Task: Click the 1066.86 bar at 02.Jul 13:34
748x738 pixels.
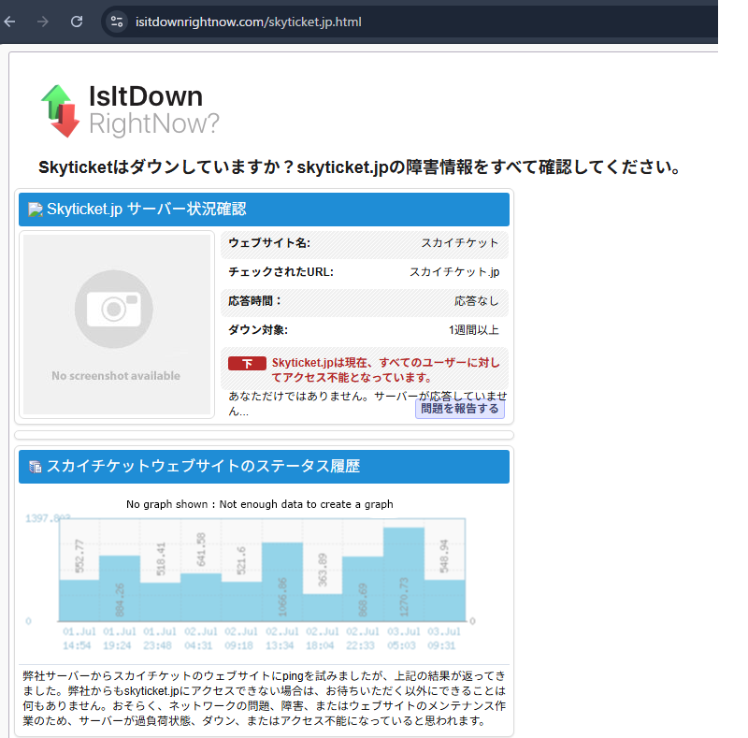Action: pyautogui.click(x=282, y=582)
